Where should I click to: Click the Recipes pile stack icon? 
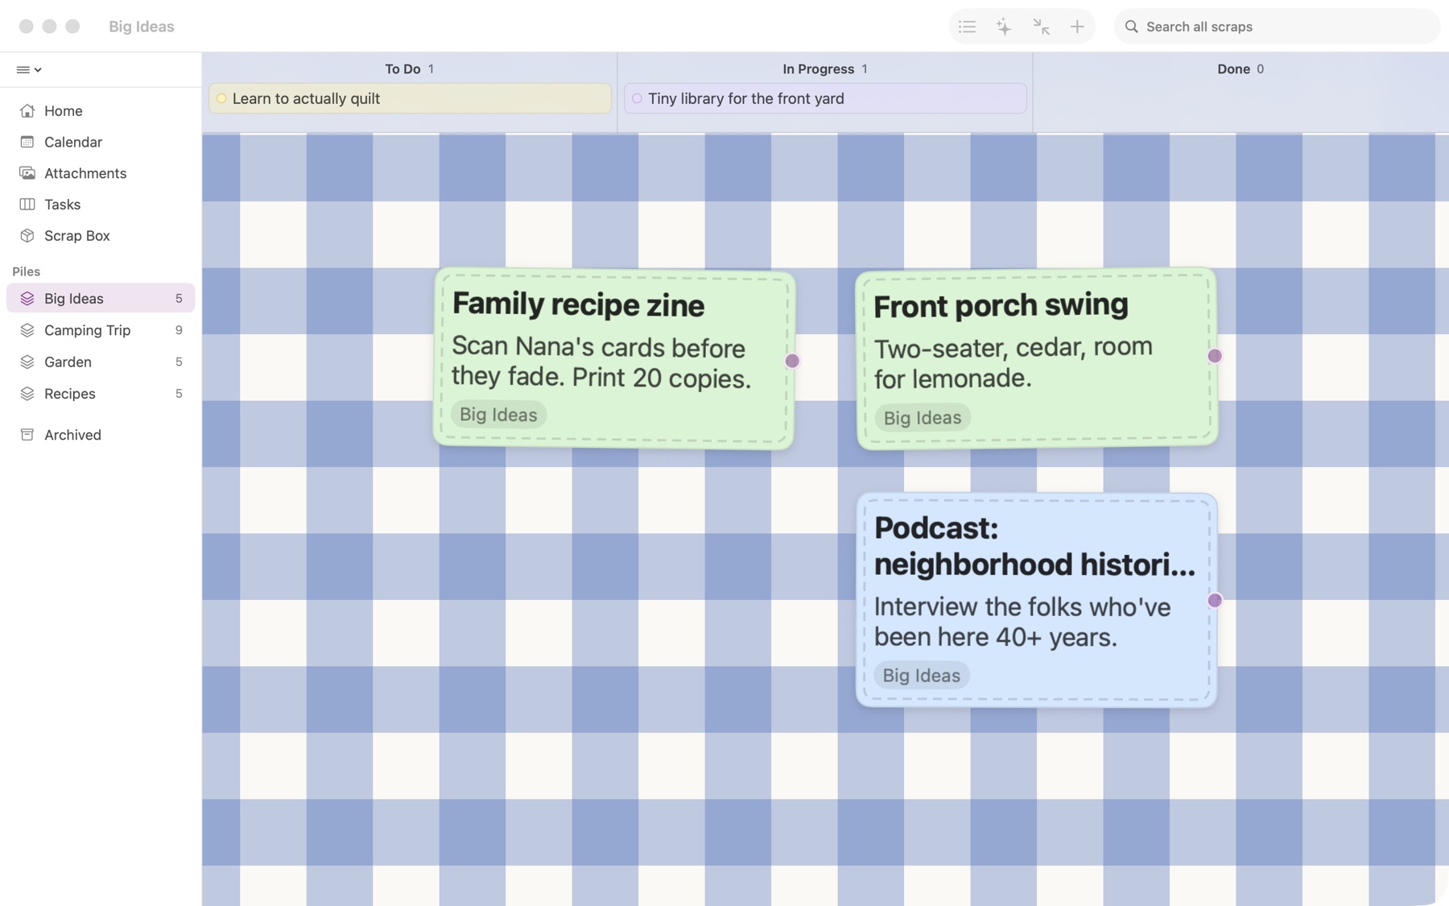point(27,394)
